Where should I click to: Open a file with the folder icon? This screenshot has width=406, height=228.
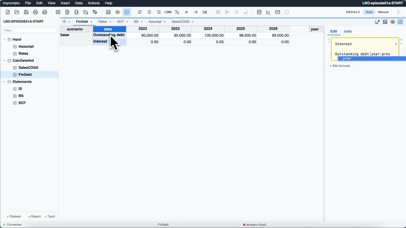pos(17,12)
